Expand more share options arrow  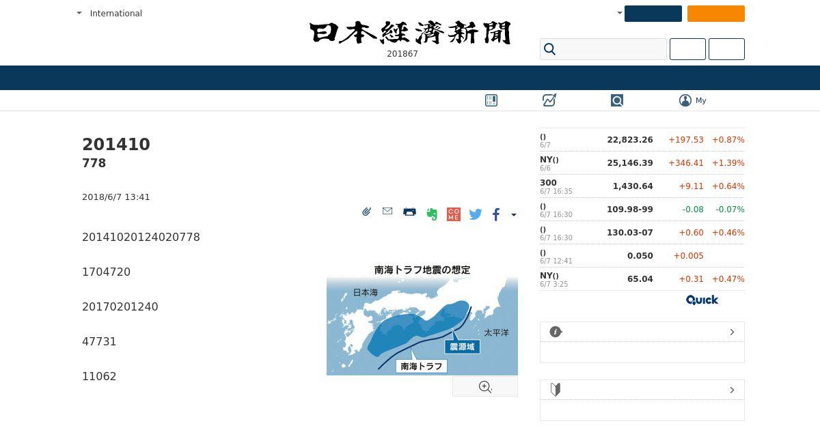tap(514, 215)
